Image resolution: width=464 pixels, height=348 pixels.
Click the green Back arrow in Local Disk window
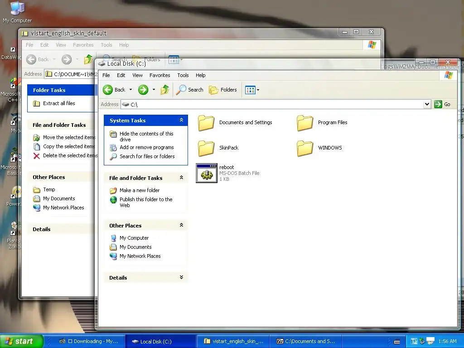coord(108,90)
